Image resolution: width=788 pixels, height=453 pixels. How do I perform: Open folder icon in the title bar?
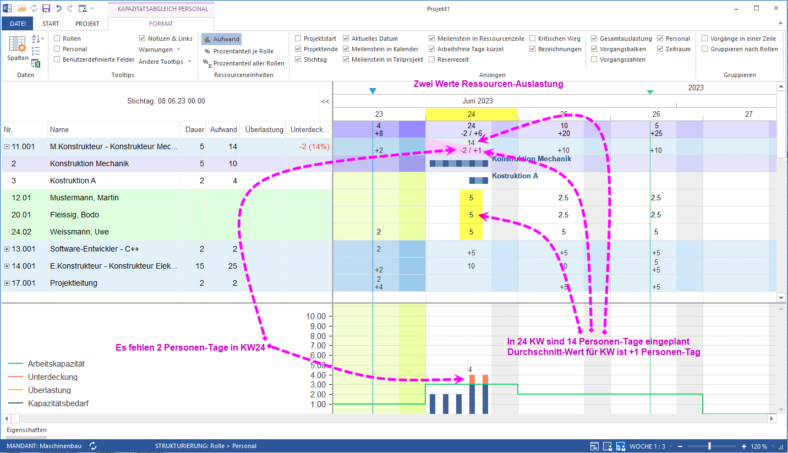22,8
